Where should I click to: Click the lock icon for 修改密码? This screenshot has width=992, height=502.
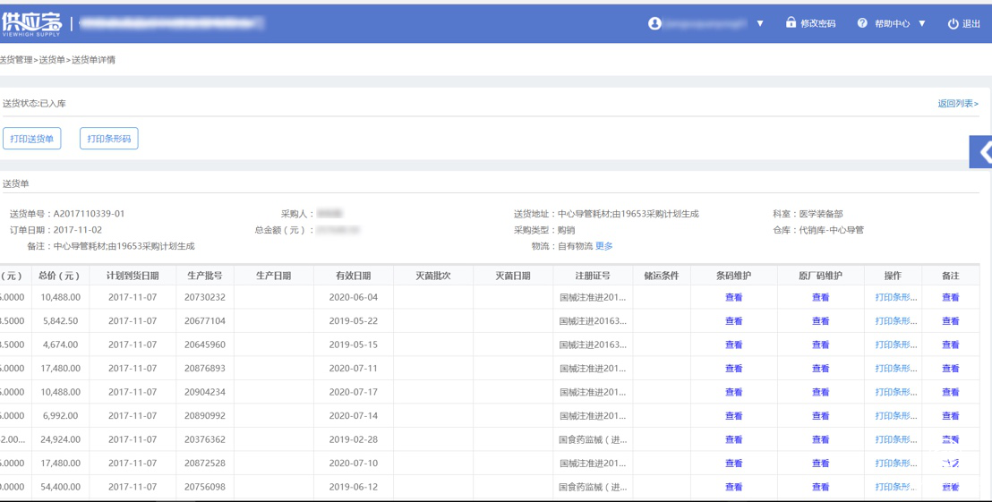coord(791,22)
